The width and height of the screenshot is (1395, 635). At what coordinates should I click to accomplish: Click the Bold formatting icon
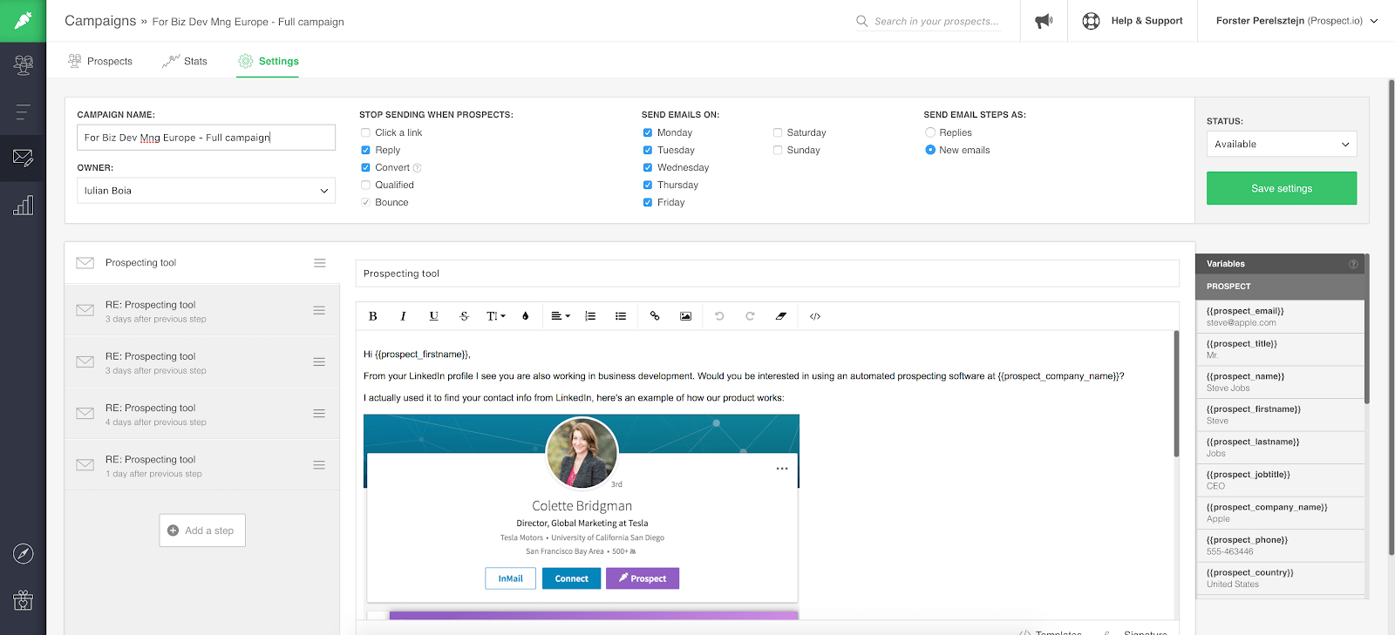coord(373,316)
